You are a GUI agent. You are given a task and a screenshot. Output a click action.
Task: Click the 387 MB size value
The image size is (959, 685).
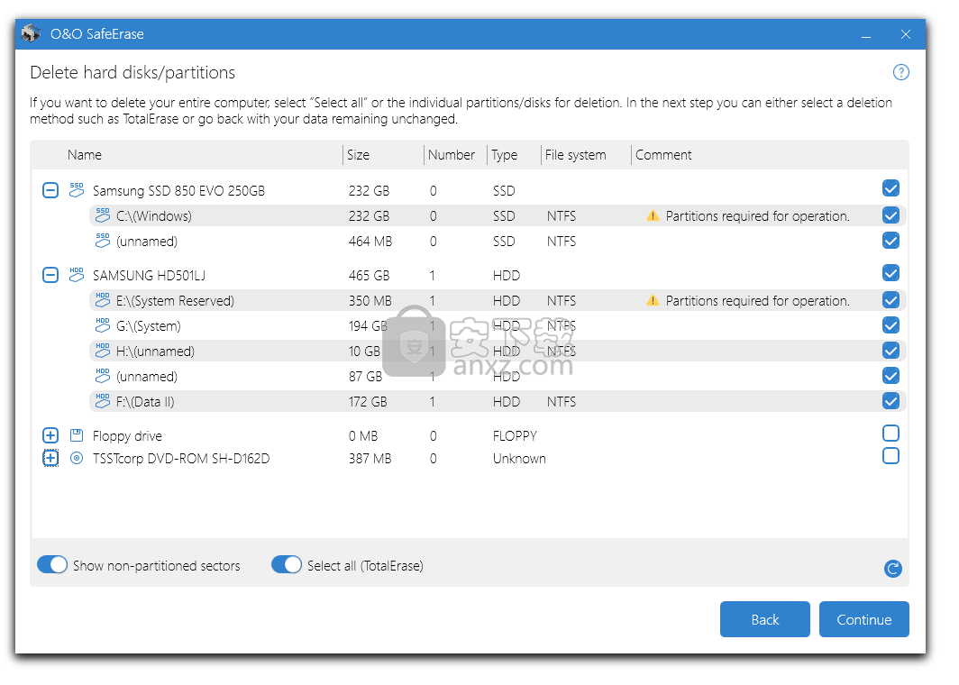[x=370, y=459]
